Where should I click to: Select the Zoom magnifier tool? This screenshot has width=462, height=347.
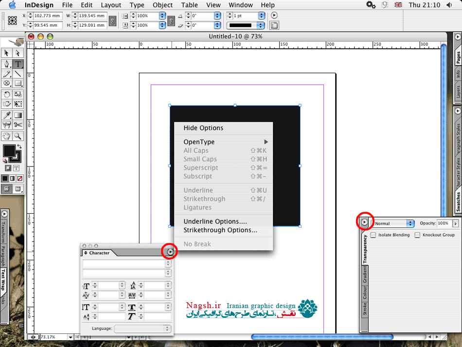tap(18, 136)
